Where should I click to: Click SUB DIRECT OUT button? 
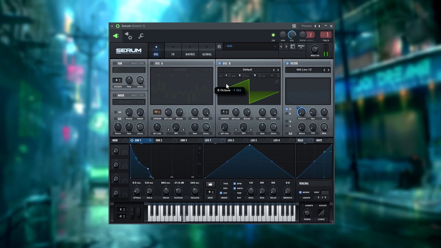pos(137,63)
